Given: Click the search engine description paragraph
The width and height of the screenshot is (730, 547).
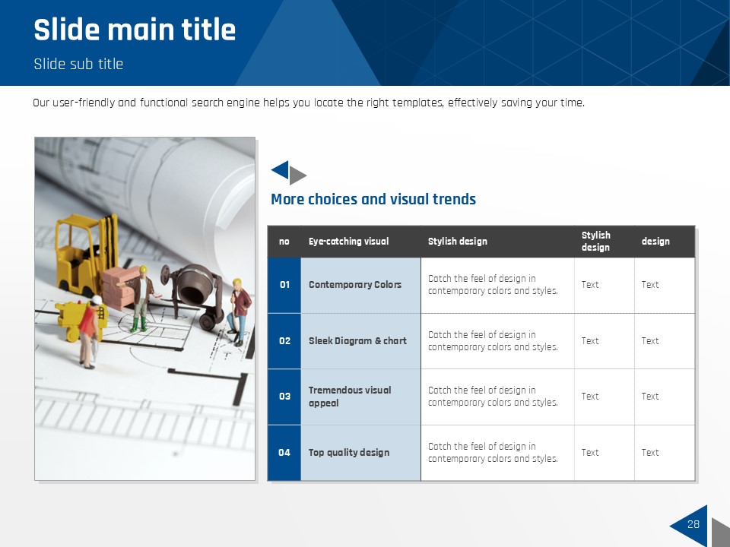Looking at the screenshot, I should pyautogui.click(x=308, y=103).
